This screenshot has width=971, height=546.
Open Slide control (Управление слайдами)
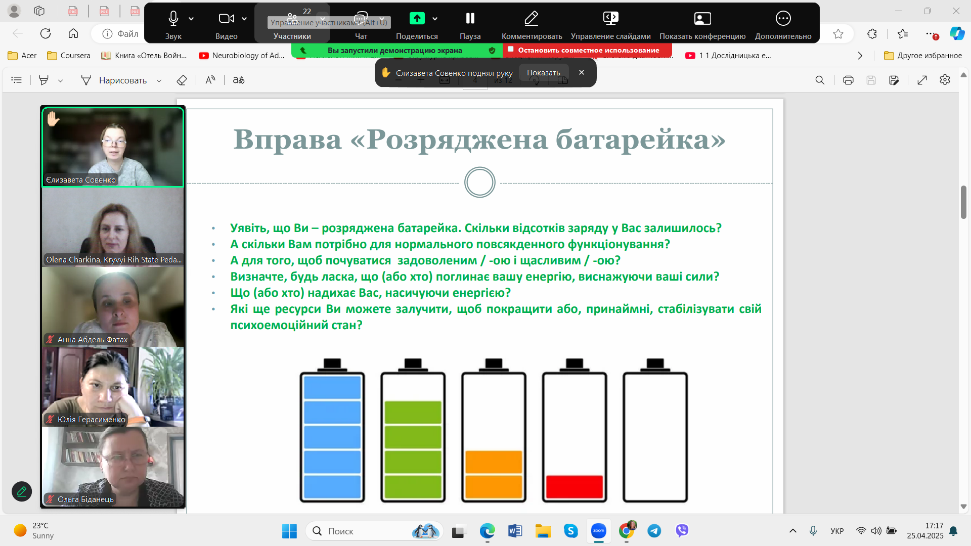[610, 19]
